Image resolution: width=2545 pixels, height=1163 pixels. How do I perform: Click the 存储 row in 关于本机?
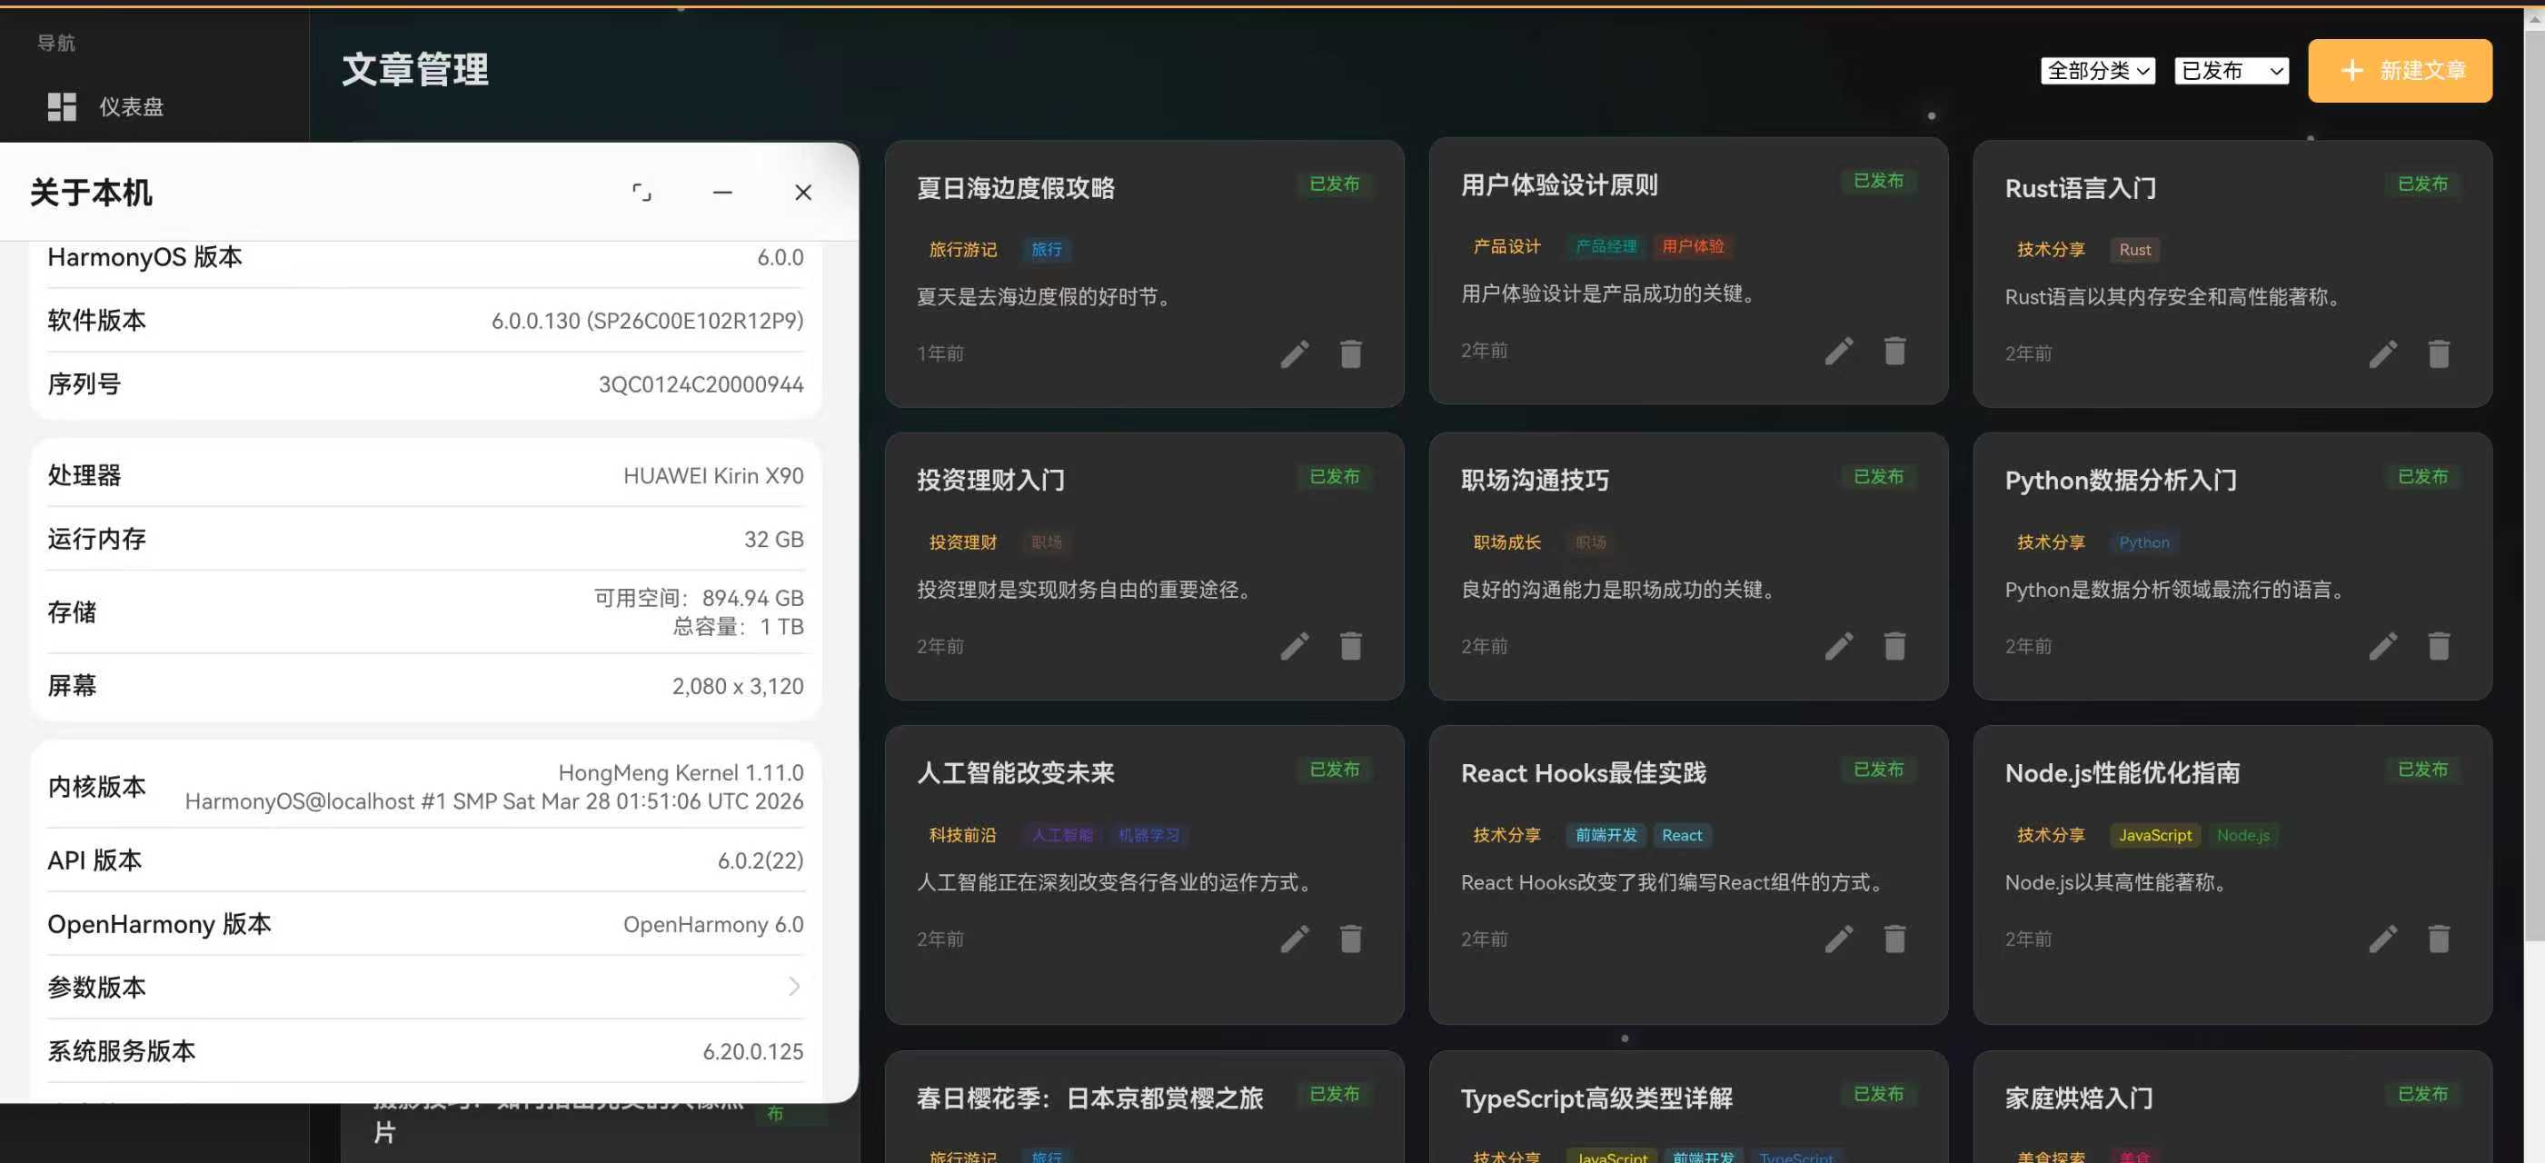pyautogui.click(x=425, y=611)
